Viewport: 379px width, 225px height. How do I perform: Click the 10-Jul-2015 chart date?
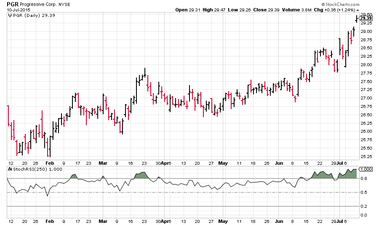19,10
